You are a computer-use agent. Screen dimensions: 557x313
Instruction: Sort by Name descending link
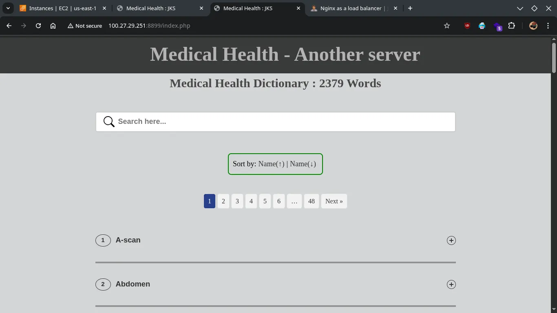tap(303, 164)
